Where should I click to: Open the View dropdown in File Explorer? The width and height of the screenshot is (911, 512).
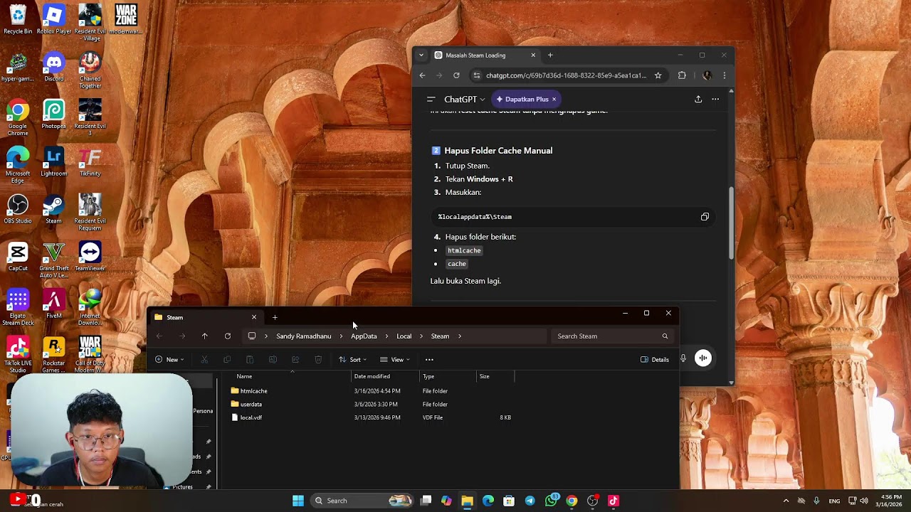[395, 360]
